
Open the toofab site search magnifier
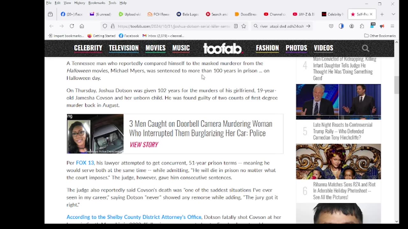pos(366,48)
